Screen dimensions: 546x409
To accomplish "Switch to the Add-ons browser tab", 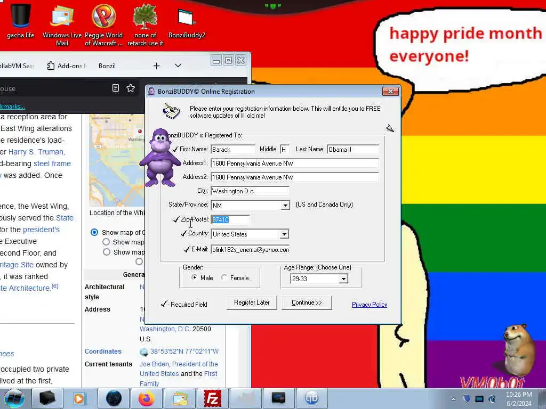I will (67, 66).
